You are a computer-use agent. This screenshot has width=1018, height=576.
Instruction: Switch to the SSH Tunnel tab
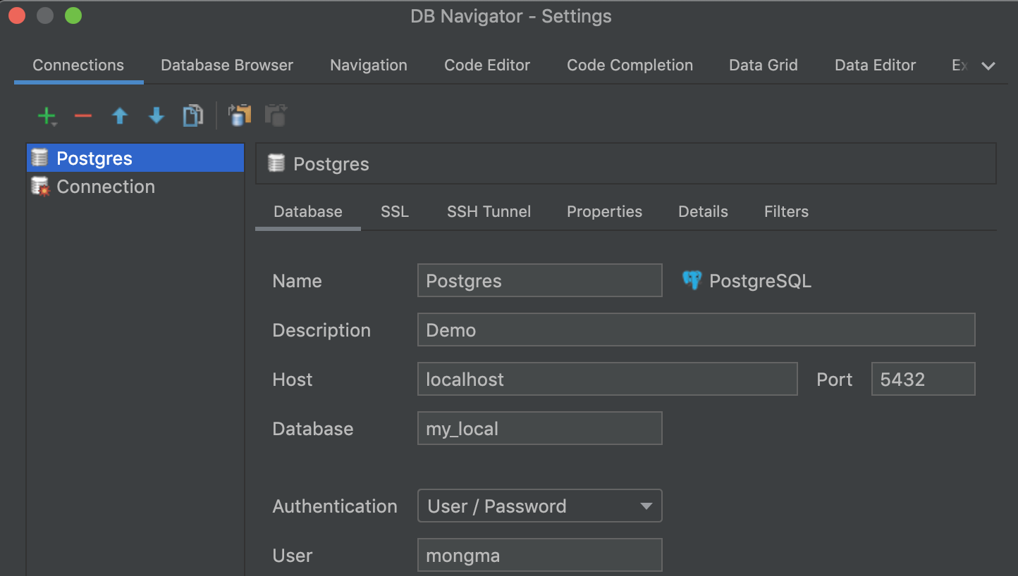click(489, 211)
